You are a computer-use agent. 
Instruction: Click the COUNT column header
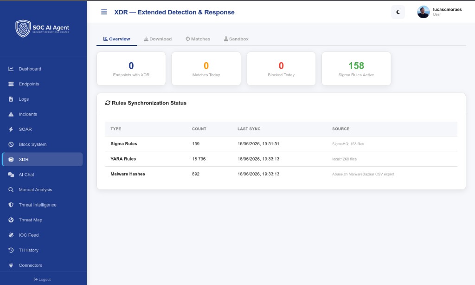(x=199, y=129)
